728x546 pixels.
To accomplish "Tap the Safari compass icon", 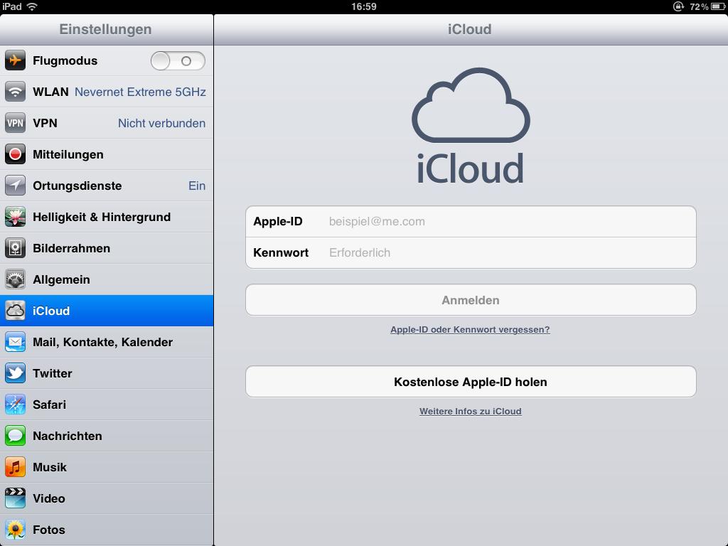I will point(16,405).
